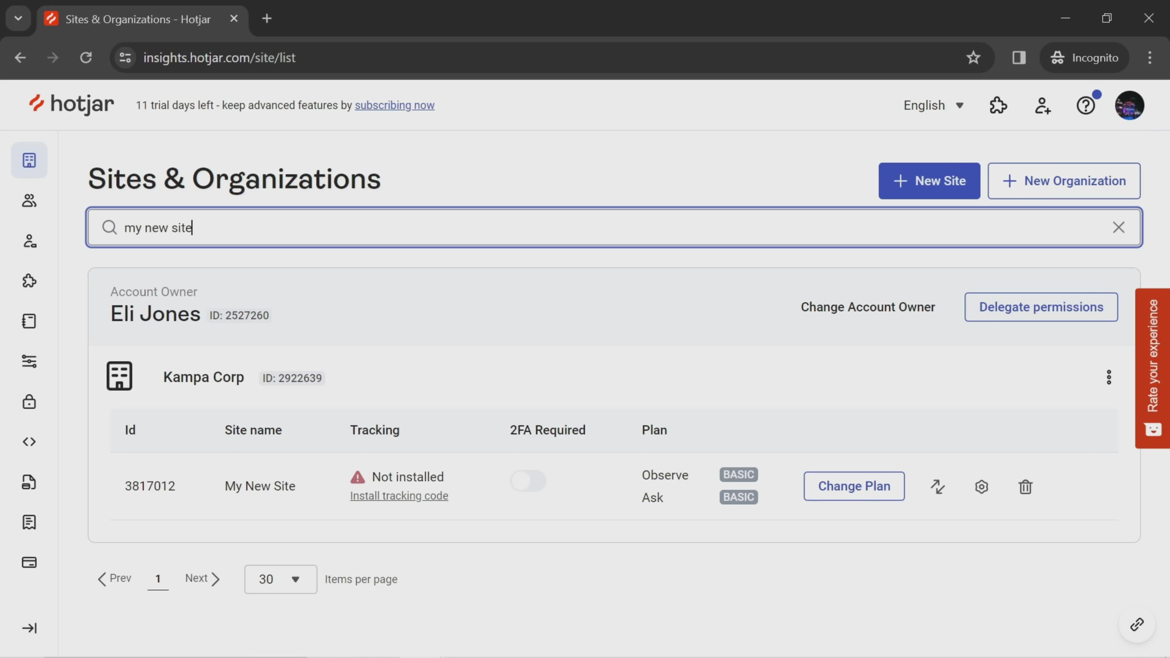This screenshot has height=658, width=1170.
Task: Open My New Site settings gear
Action: click(981, 486)
